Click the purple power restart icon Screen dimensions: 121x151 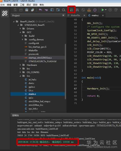(x=95, y=10)
